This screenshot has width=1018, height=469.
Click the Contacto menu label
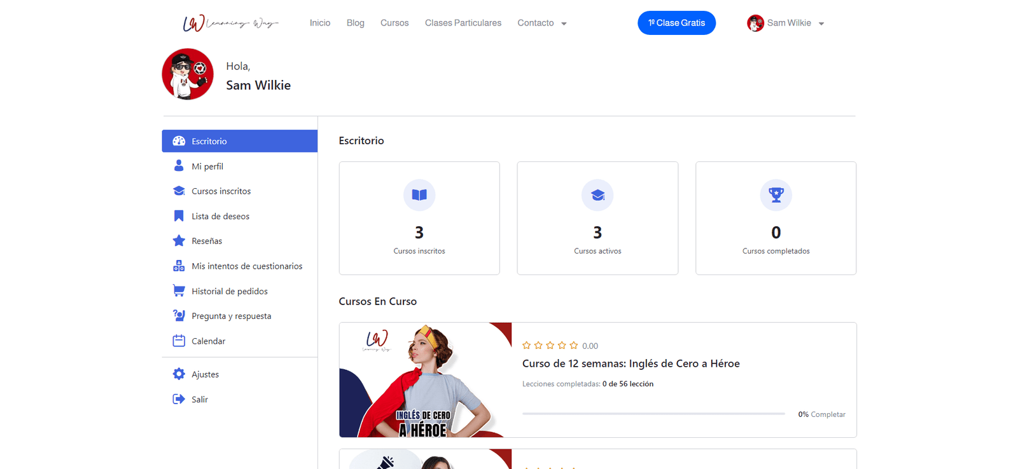536,23
